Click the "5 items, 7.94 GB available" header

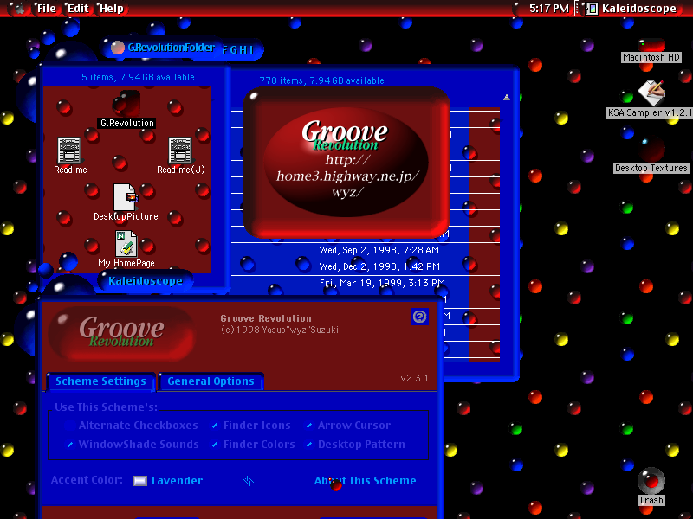[x=138, y=77]
